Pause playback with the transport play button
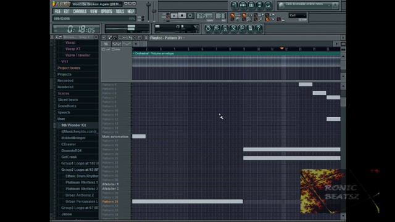This screenshot has width=395, height=222. click(174, 15)
